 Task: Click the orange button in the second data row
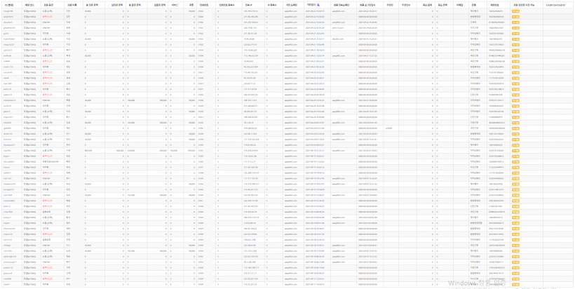pos(515,17)
